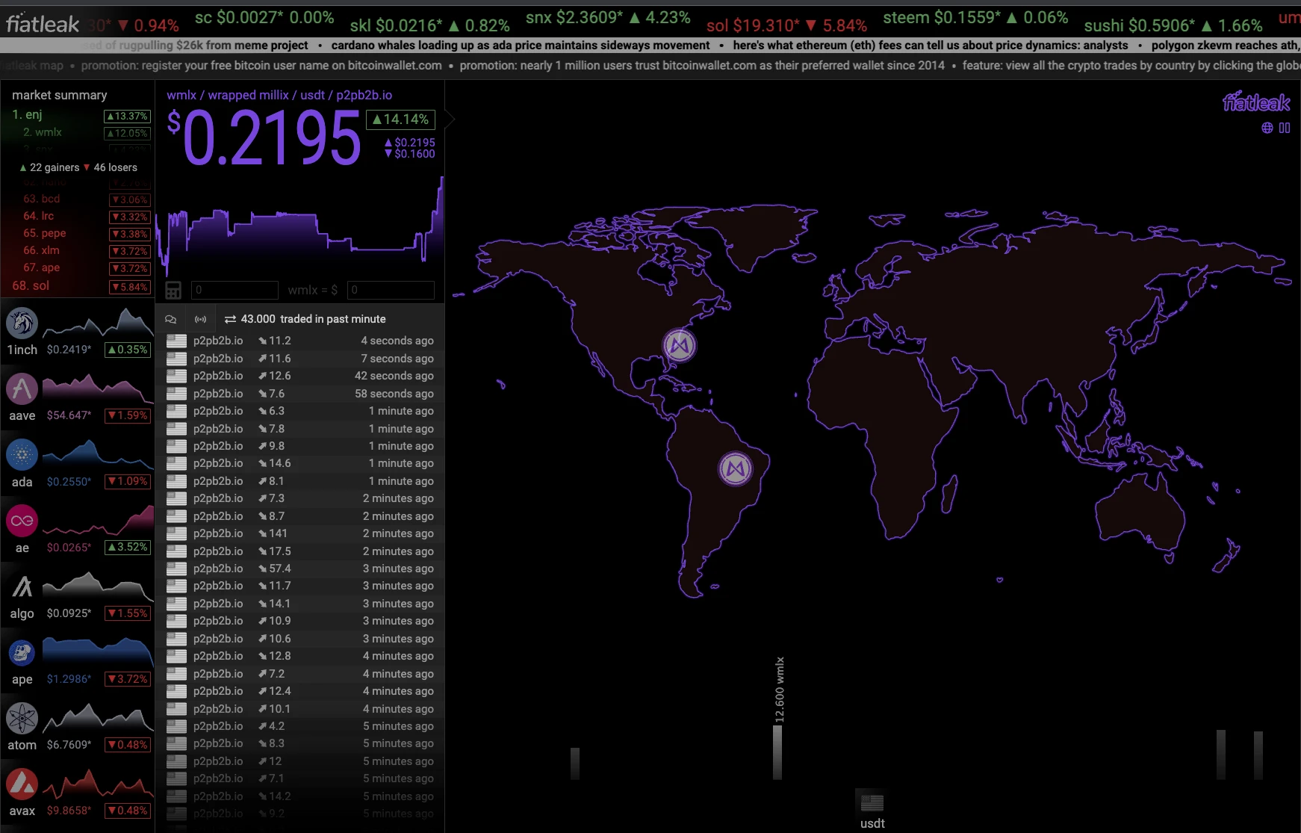Open the live broadcast signal tab
Viewport: 1301px width, 833px height.
click(x=201, y=319)
